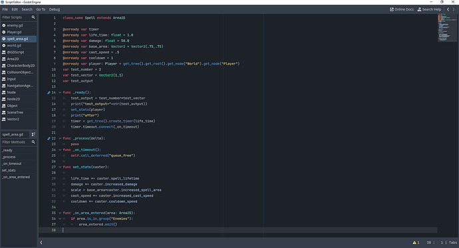Fold the _on_area_entered function block
The image size is (459, 248).
coord(60,213)
